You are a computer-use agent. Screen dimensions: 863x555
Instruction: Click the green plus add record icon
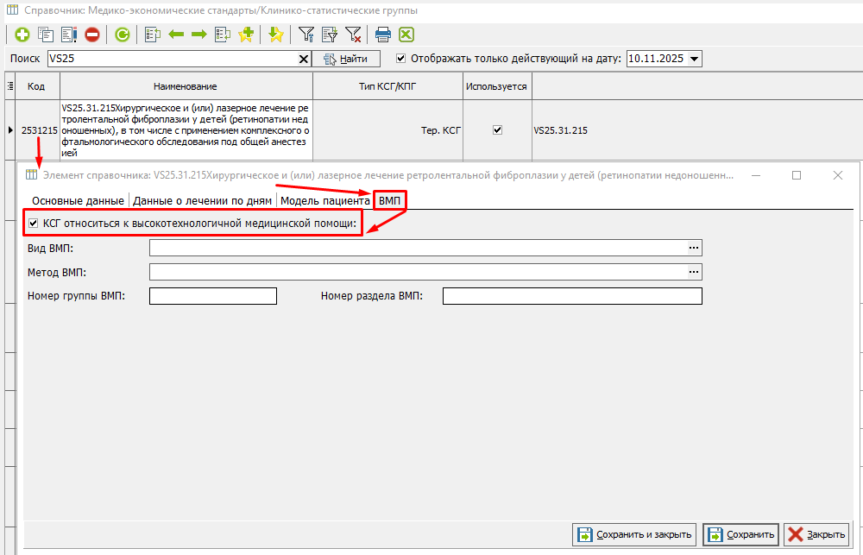click(x=22, y=35)
